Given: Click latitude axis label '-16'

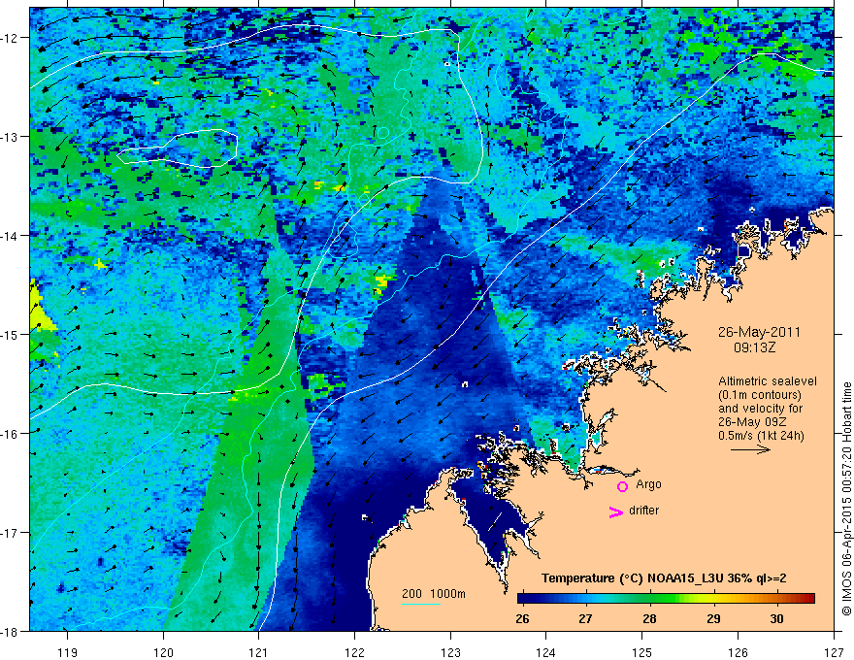Looking at the screenshot, I should 10,434.
